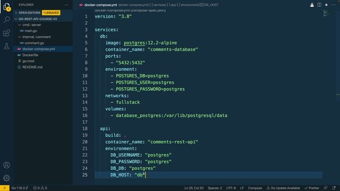Click DB_HOST on line 25

[x=120, y=175]
